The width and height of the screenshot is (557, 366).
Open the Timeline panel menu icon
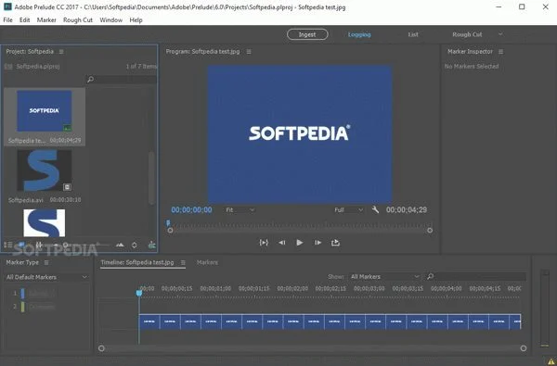[x=183, y=263]
